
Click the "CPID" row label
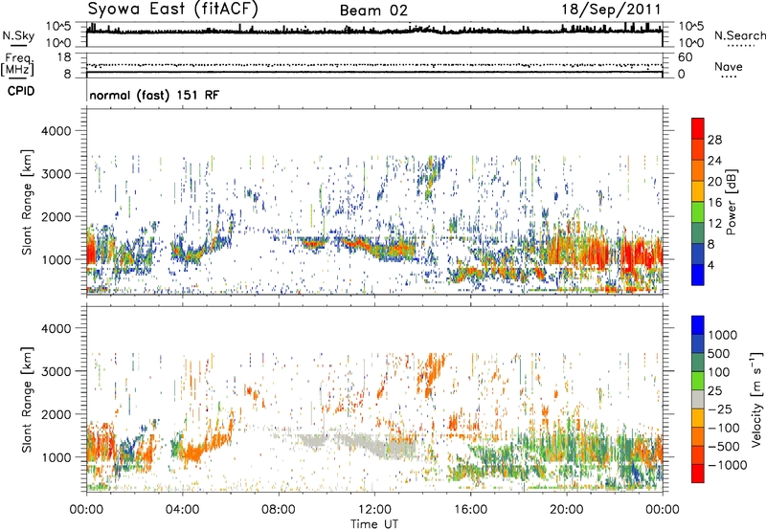[x=21, y=91]
